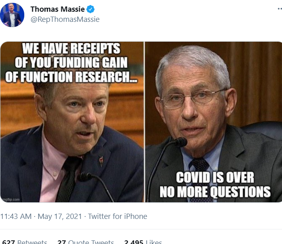Click the microphone in the right image

pos(181,142)
